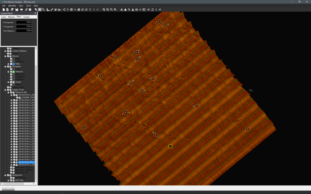Screen dimensions: 311x194
Task: Click the lighthouse-shaped toolbar icon
Action: 133,9
